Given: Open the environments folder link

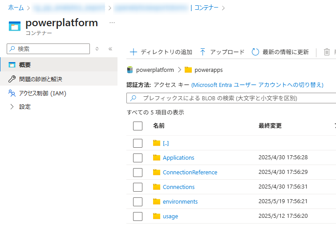Looking at the screenshot, I should click(180, 201).
